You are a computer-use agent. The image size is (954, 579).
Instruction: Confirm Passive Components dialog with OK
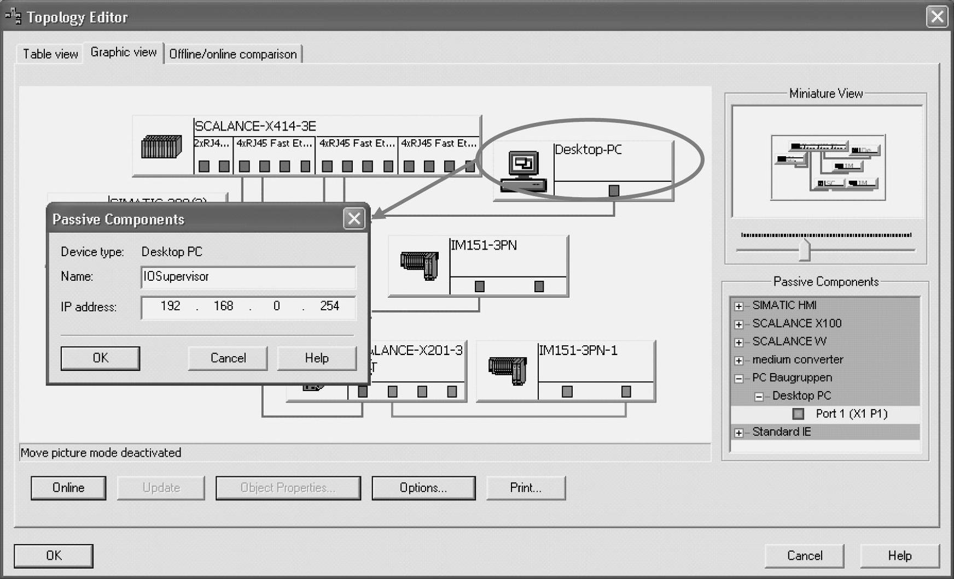pos(101,358)
